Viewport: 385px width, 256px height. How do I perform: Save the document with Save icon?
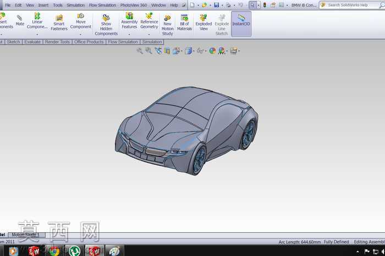tap(216, 5)
